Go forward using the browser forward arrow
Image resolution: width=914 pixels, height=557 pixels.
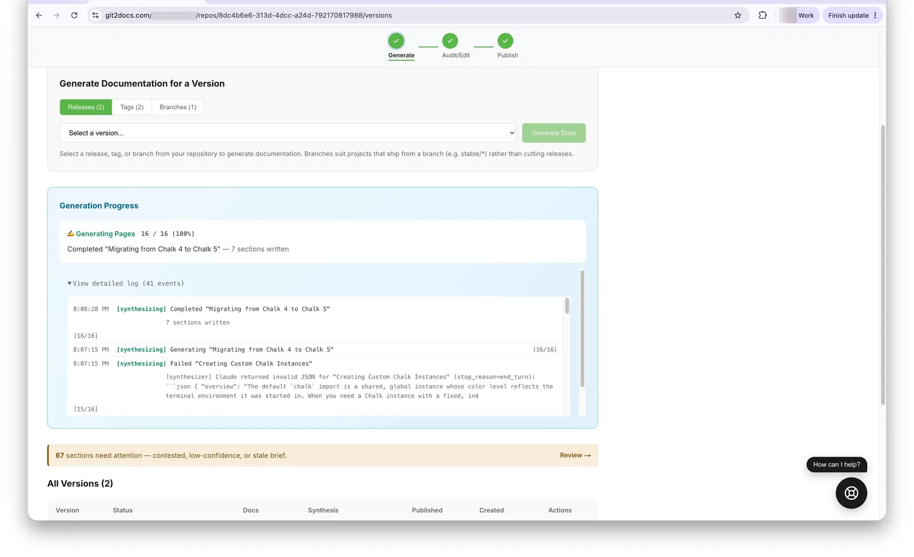(x=56, y=15)
